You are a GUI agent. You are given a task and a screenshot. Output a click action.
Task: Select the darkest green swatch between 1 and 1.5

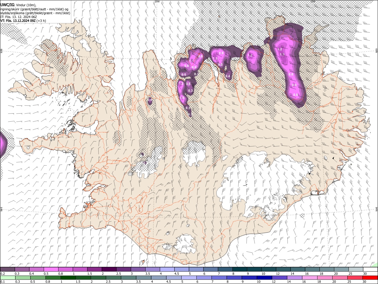point(68,277)
